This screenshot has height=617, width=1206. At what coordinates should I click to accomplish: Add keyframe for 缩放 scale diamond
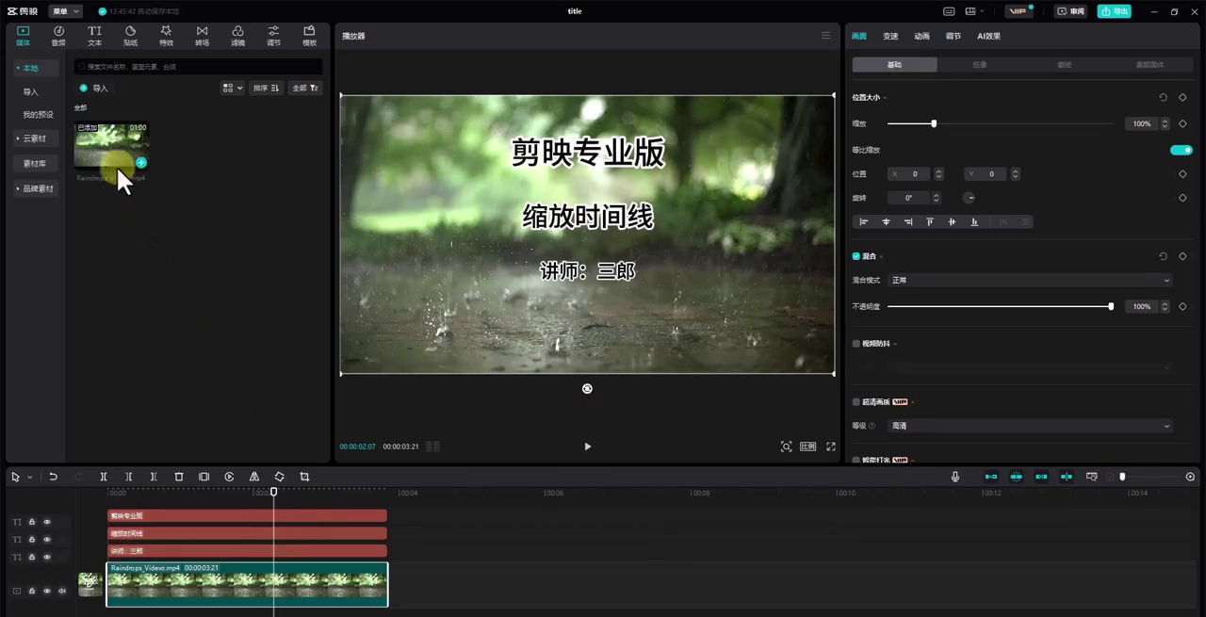[x=1182, y=123]
